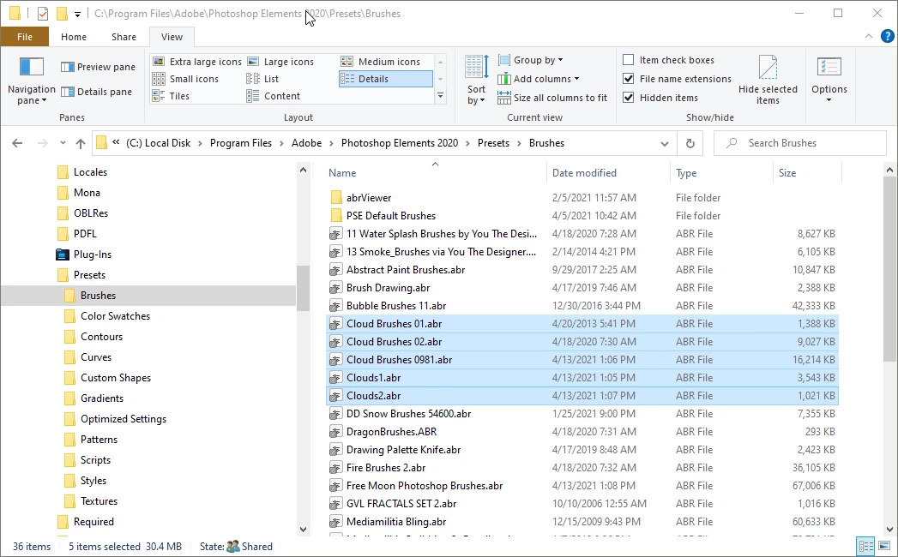Enable Item check boxes
The image size is (898, 557).
628,60
